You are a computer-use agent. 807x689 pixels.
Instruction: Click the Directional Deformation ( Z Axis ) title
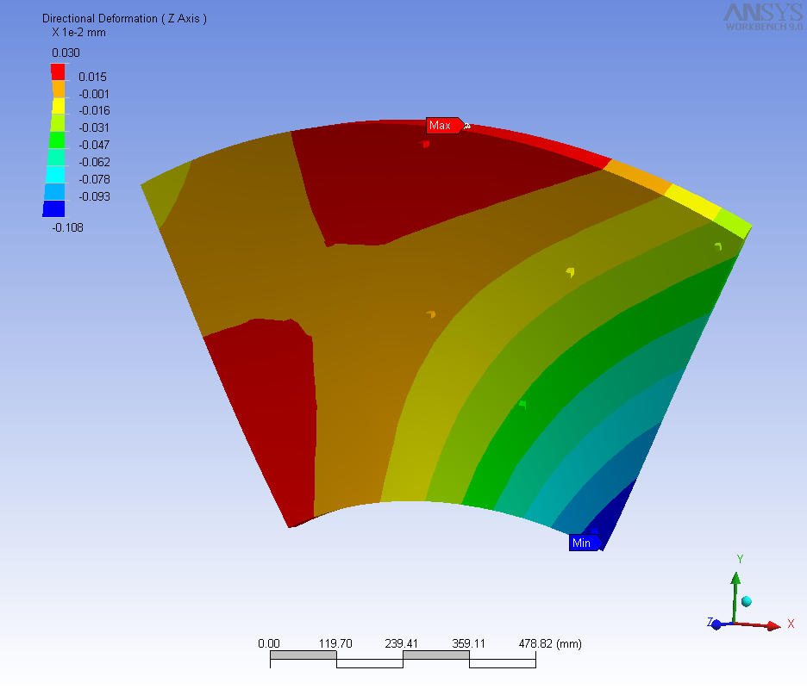(x=124, y=18)
